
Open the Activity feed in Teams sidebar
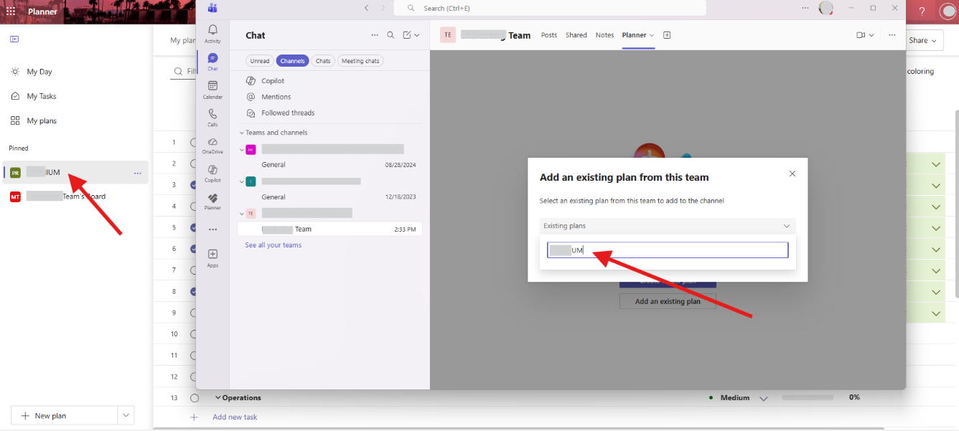(212, 34)
